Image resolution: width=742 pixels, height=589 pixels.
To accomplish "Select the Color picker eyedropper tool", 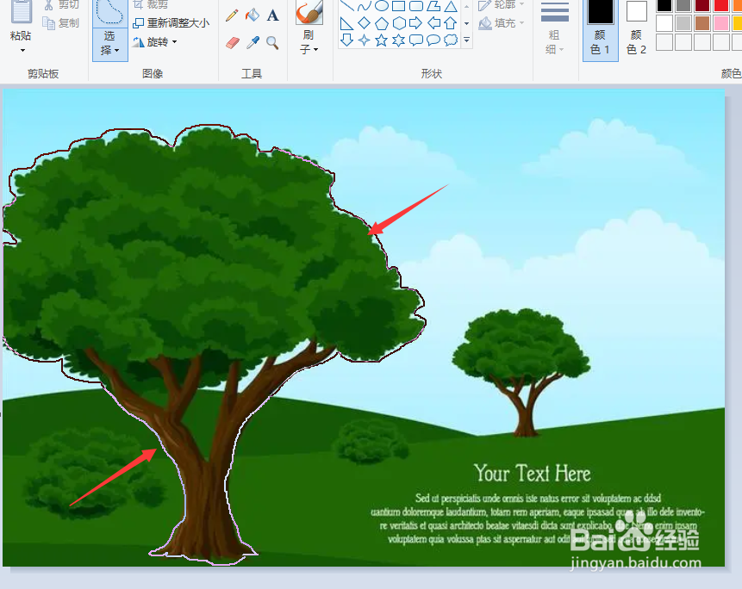I will tap(253, 43).
